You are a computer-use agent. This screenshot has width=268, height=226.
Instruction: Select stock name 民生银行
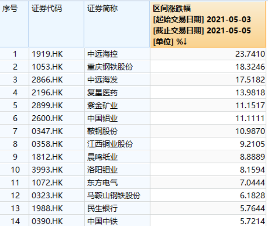pos(102,208)
